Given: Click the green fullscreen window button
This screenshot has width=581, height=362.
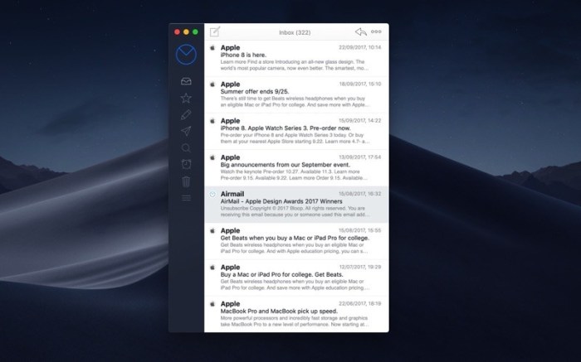Looking at the screenshot, I should coord(195,32).
